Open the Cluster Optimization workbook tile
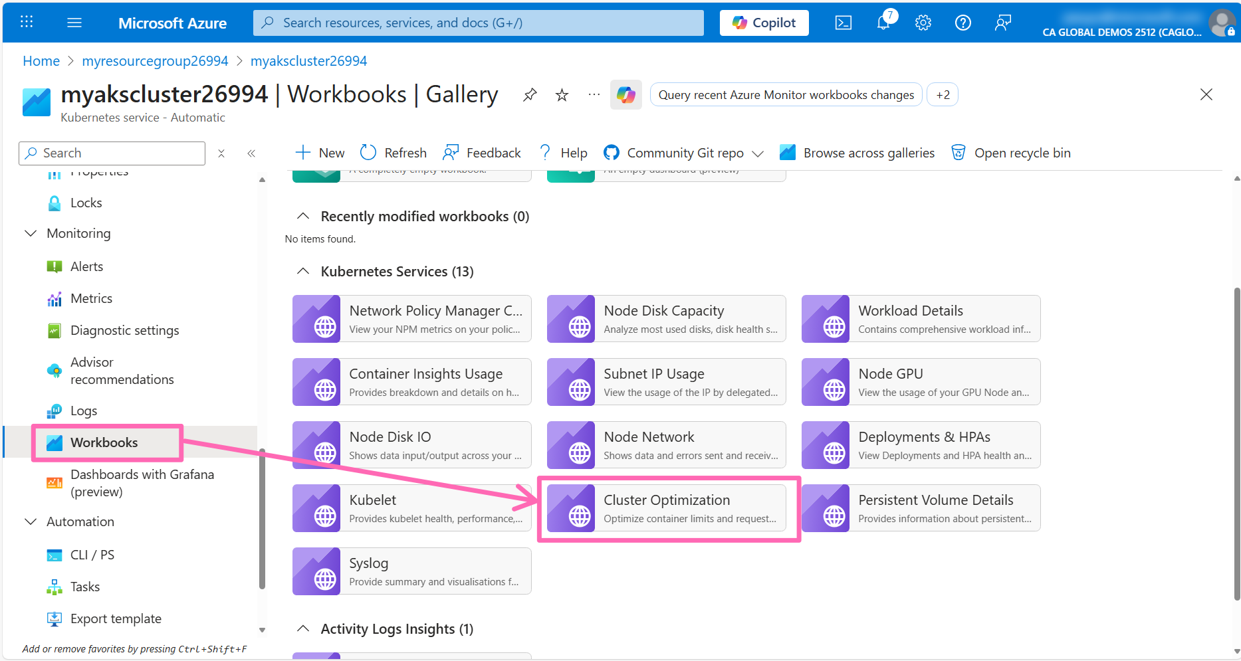1241x661 pixels. [x=666, y=508]
